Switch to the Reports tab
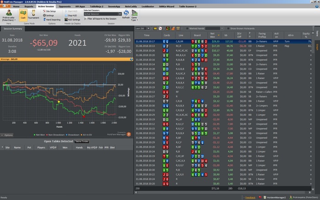 tap(29, 6)
